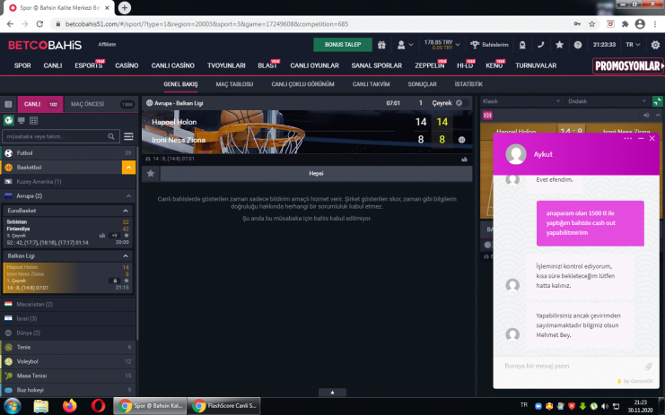The height and width of the screenshot is (415, 665).
Task: Expand the bottom panel arrow
Action: coord(332,392)
